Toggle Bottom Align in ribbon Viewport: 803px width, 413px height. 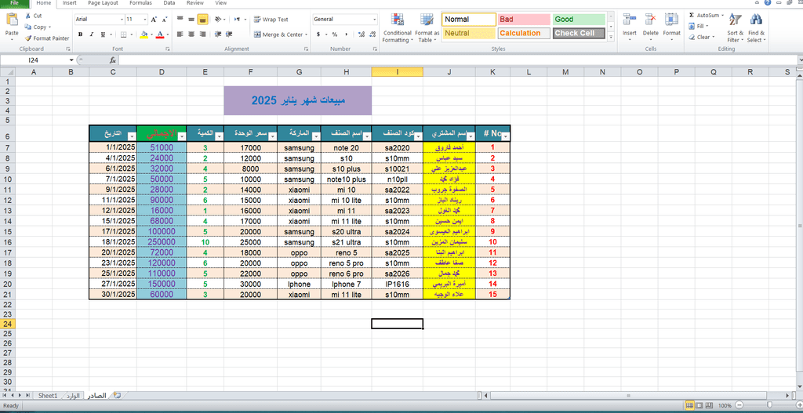coord(202,20)
